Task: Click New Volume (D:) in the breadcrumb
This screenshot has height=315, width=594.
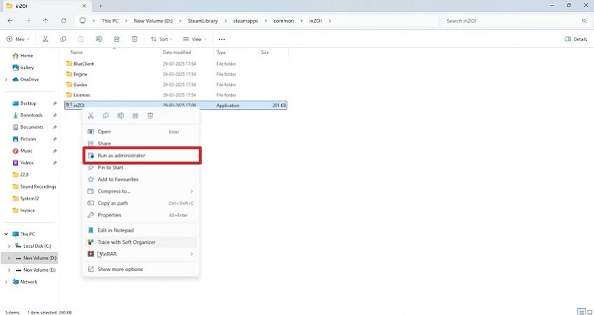Action: (x=153, y=21)
